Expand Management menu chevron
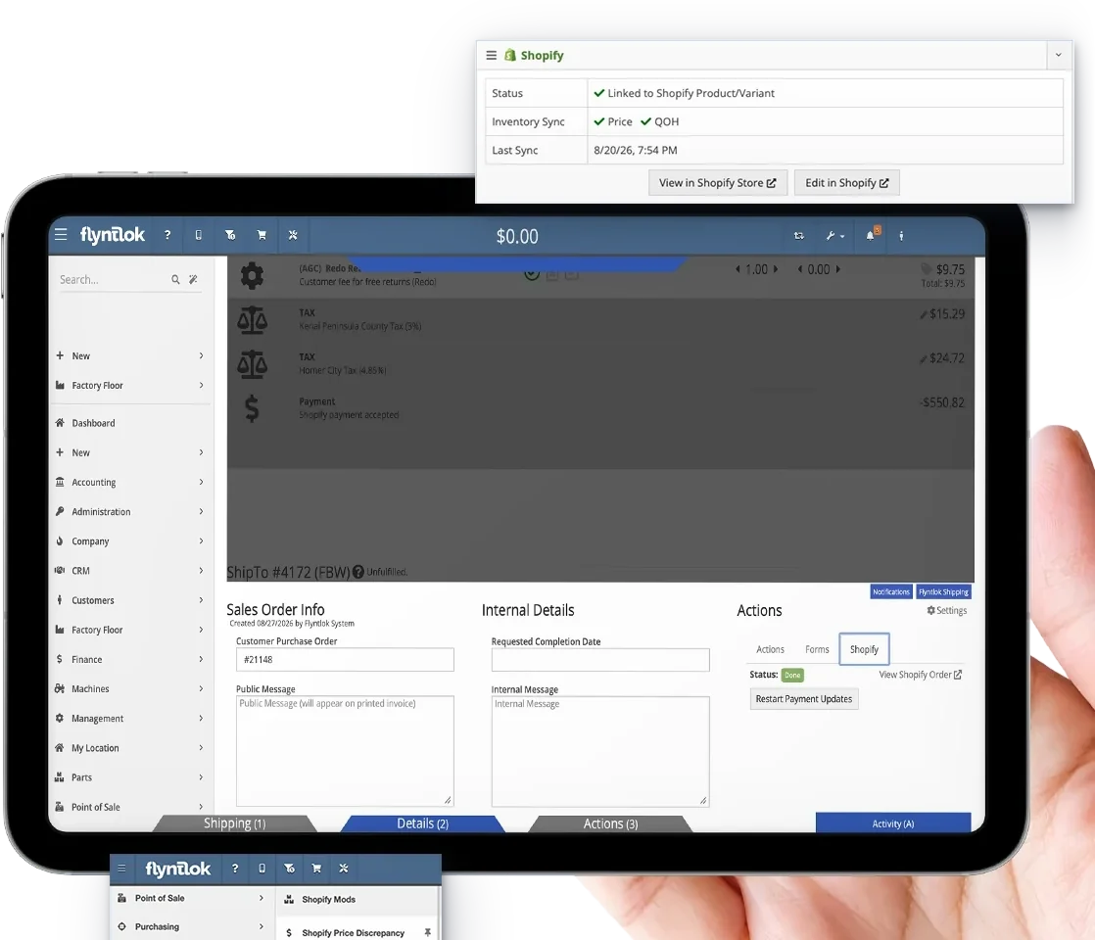Viewport: 1095px width, 940px height. tap(201, 718)
